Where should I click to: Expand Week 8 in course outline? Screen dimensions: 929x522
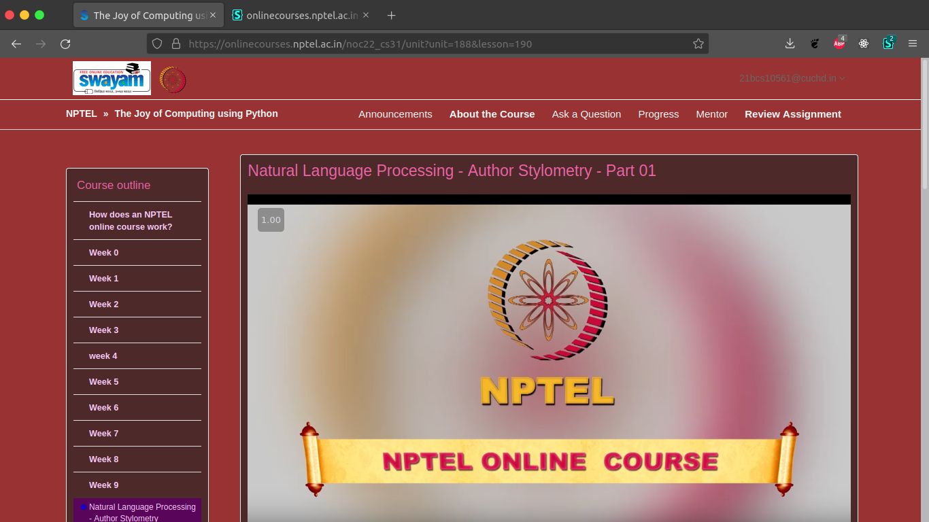coord(137,459)
